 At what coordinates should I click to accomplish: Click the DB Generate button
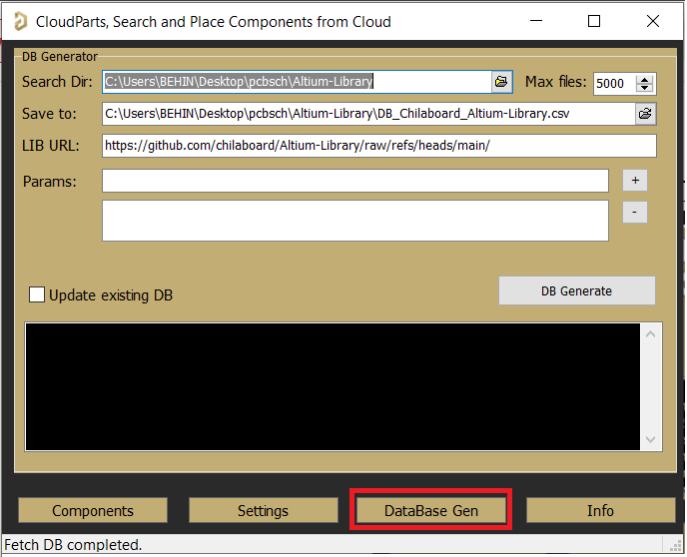coord(577,290)
